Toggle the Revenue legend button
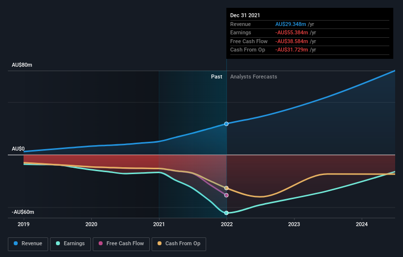 (28, 244)
